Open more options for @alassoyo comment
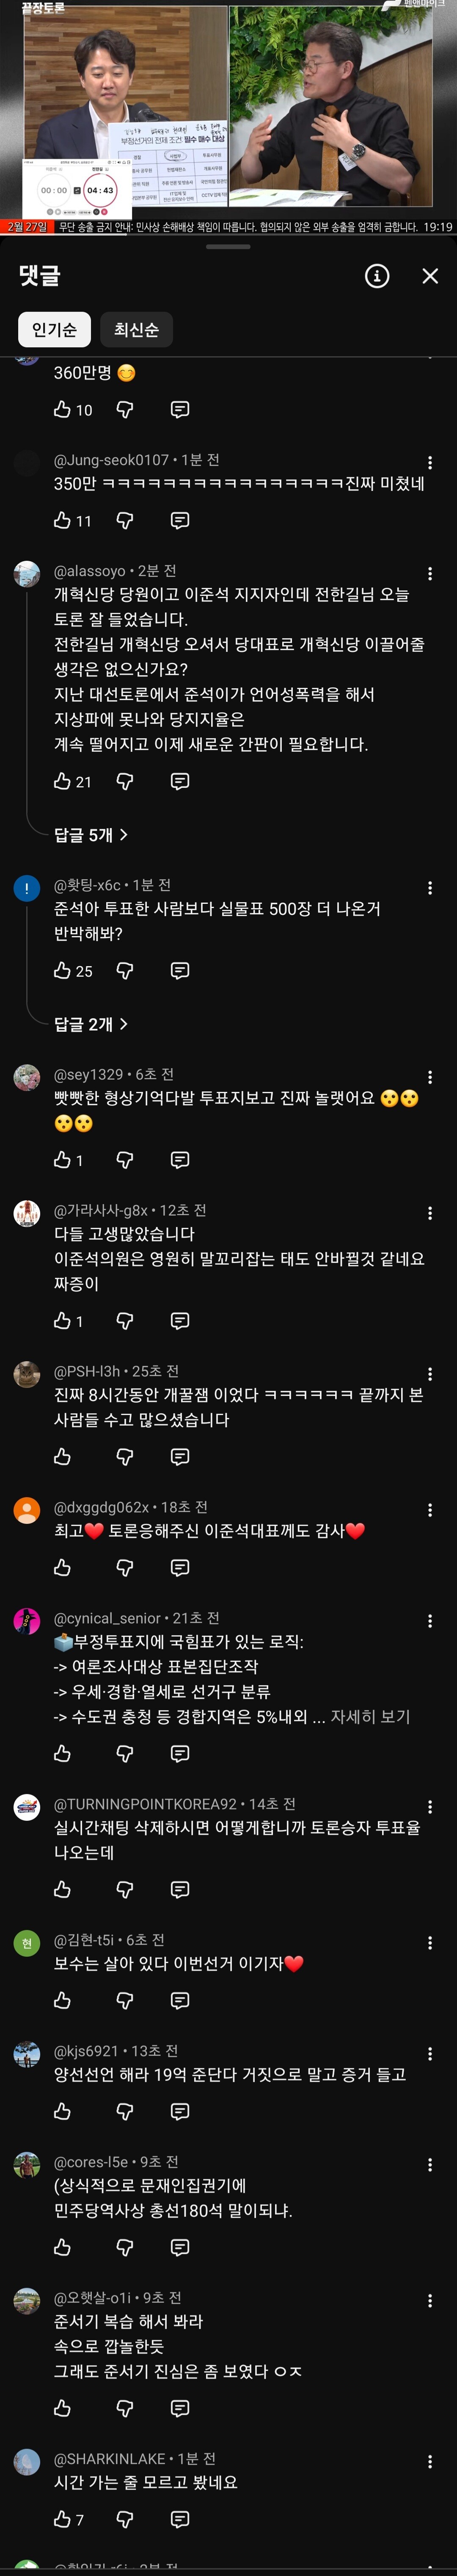This screenshot has width=457, height=2576. (430, 574)
